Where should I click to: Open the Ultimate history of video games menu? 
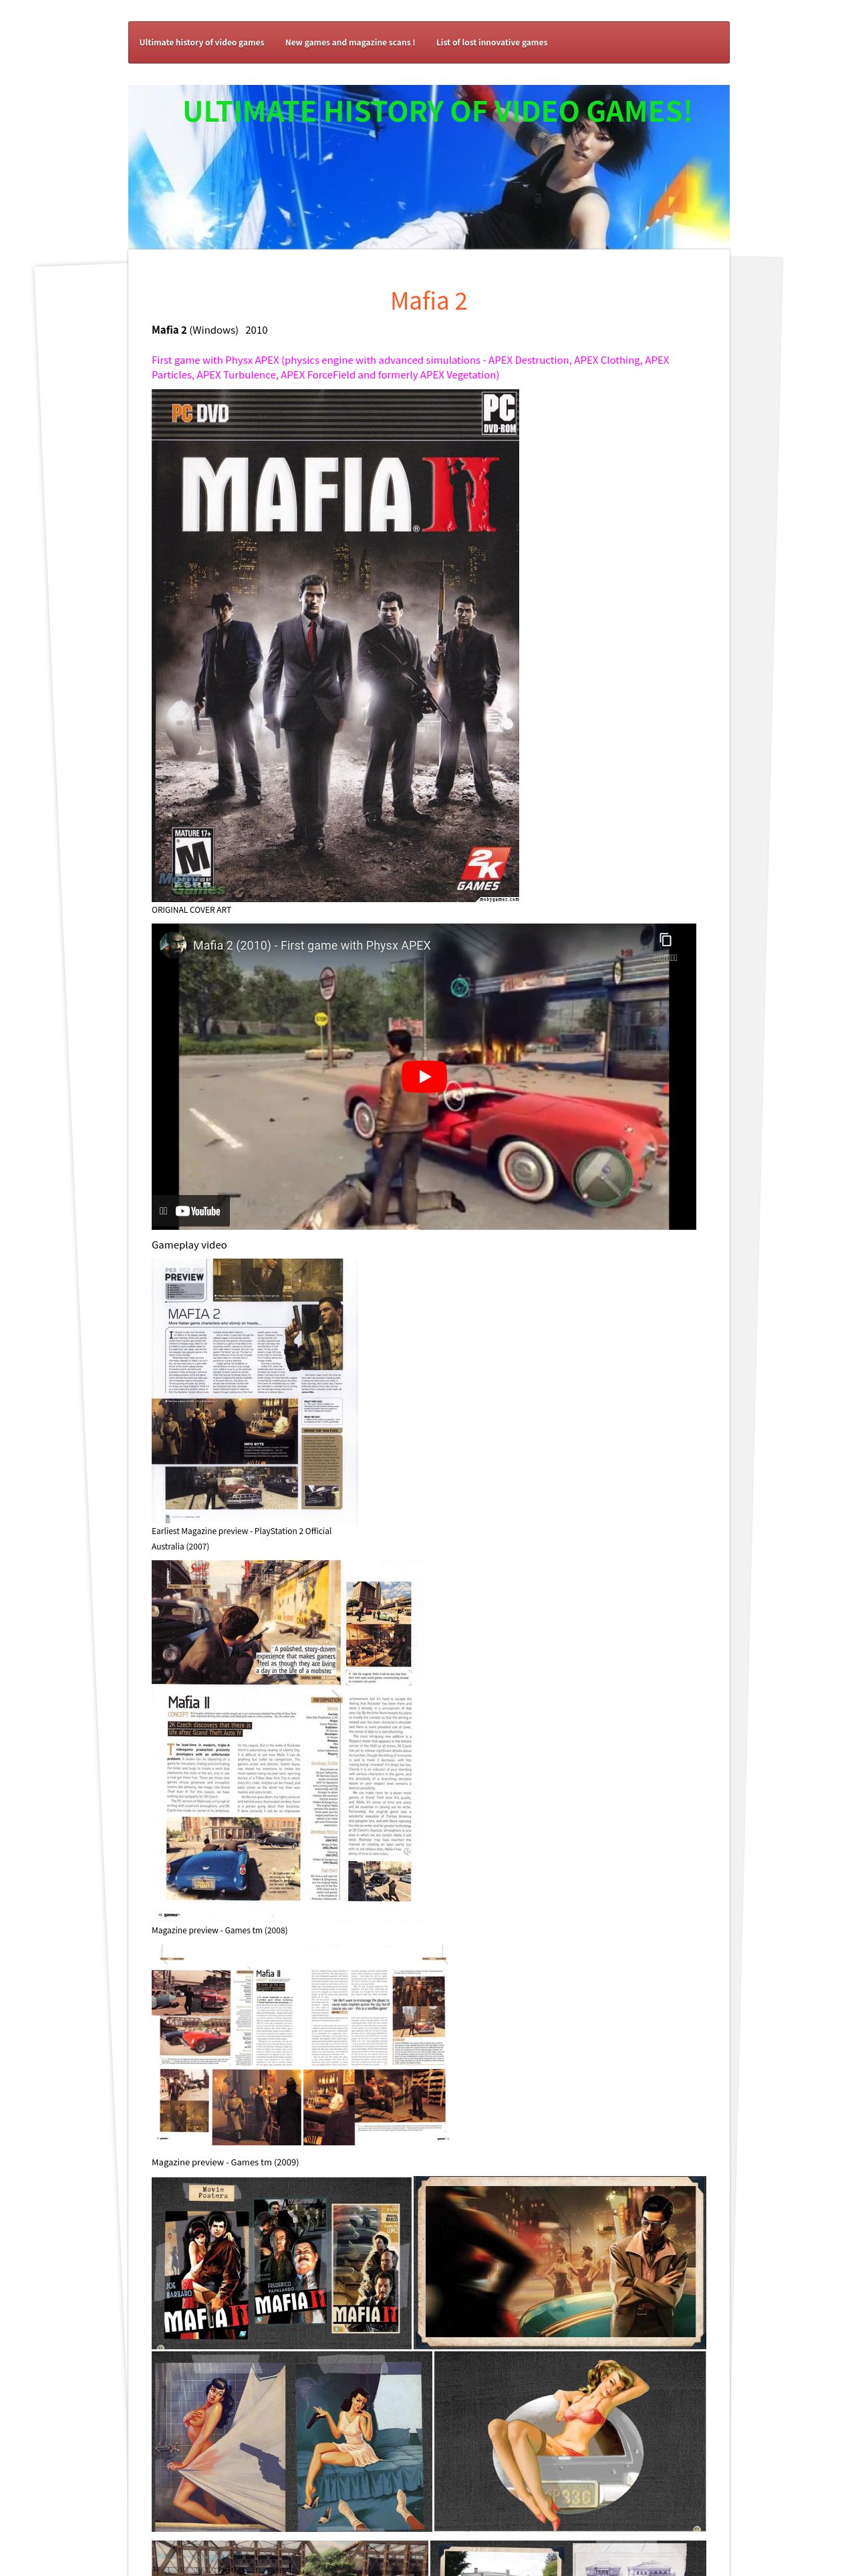[x=202, y=42]
